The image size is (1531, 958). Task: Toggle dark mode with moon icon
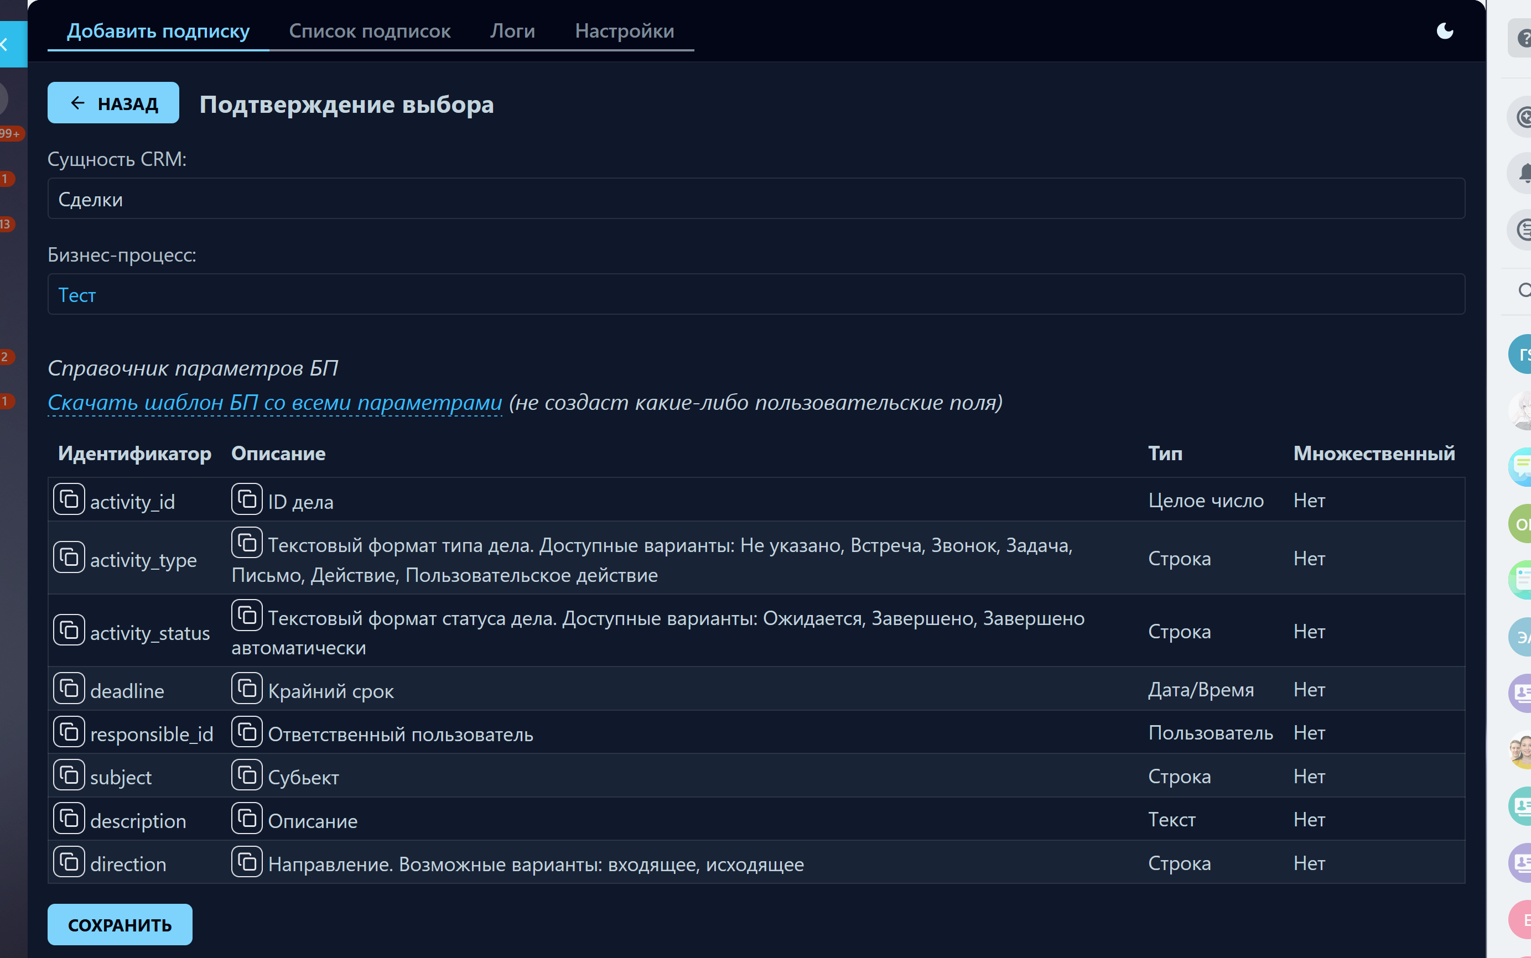tap(1444, 30)
